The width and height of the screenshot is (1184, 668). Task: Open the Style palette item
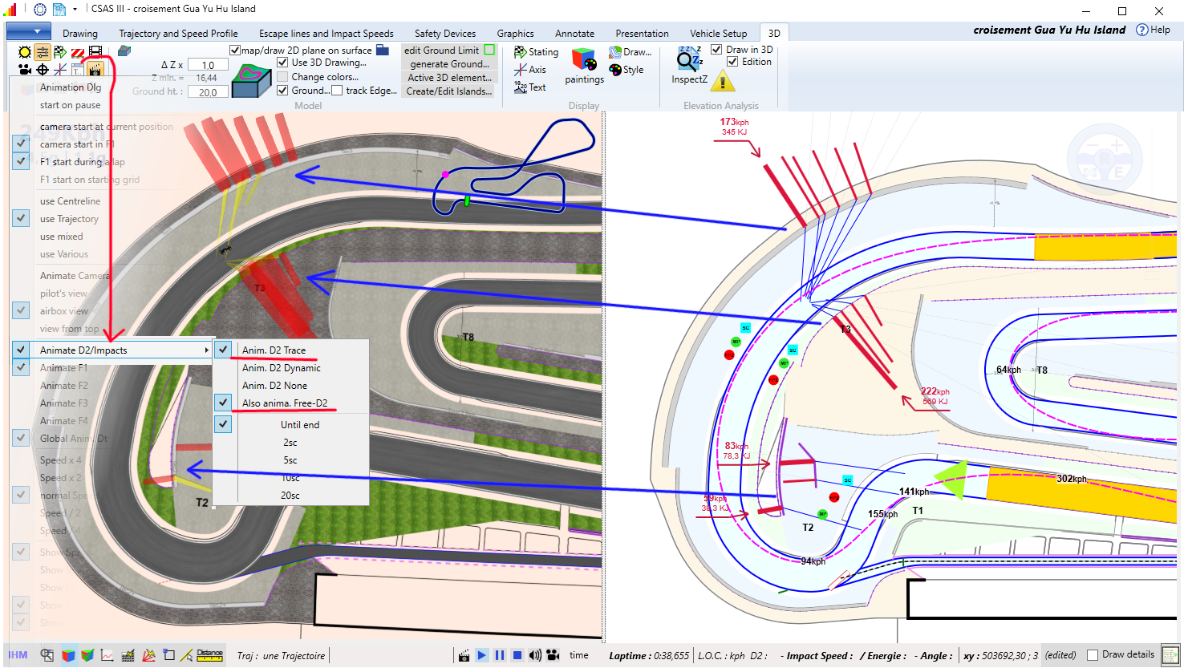(626, 70)
